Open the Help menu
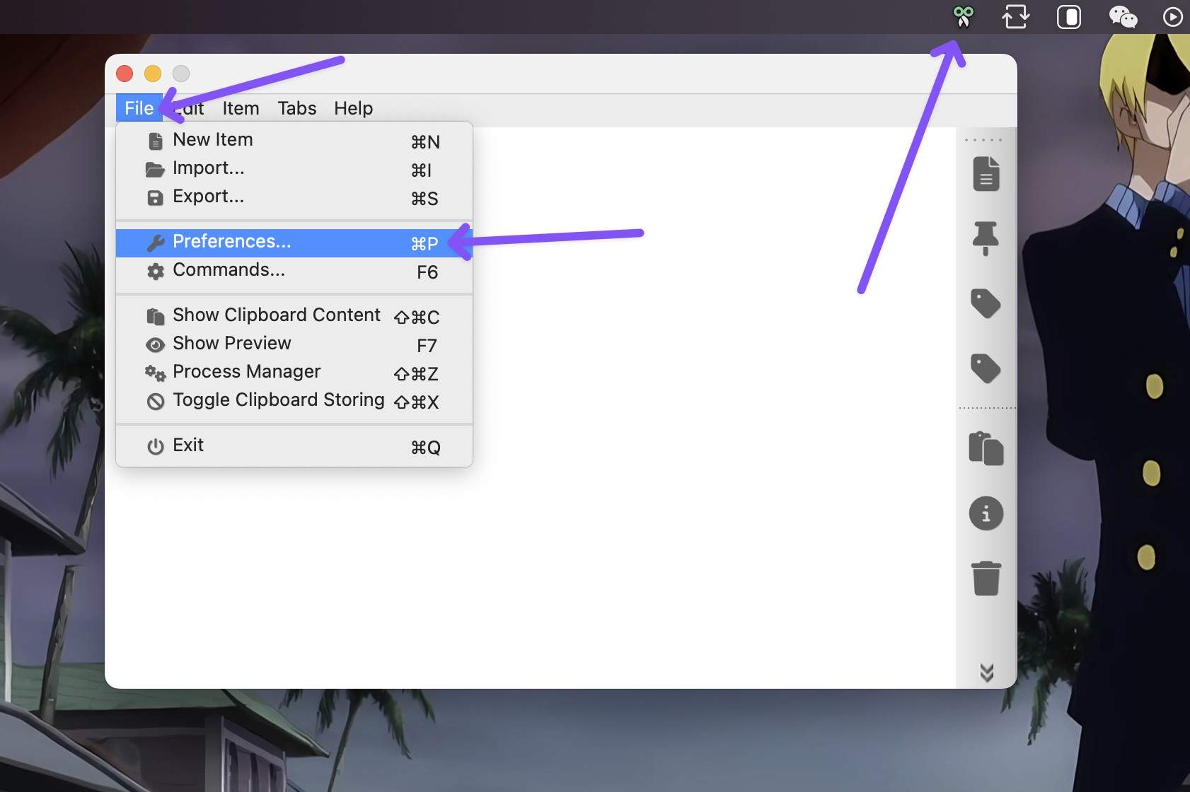 point(353,108)
